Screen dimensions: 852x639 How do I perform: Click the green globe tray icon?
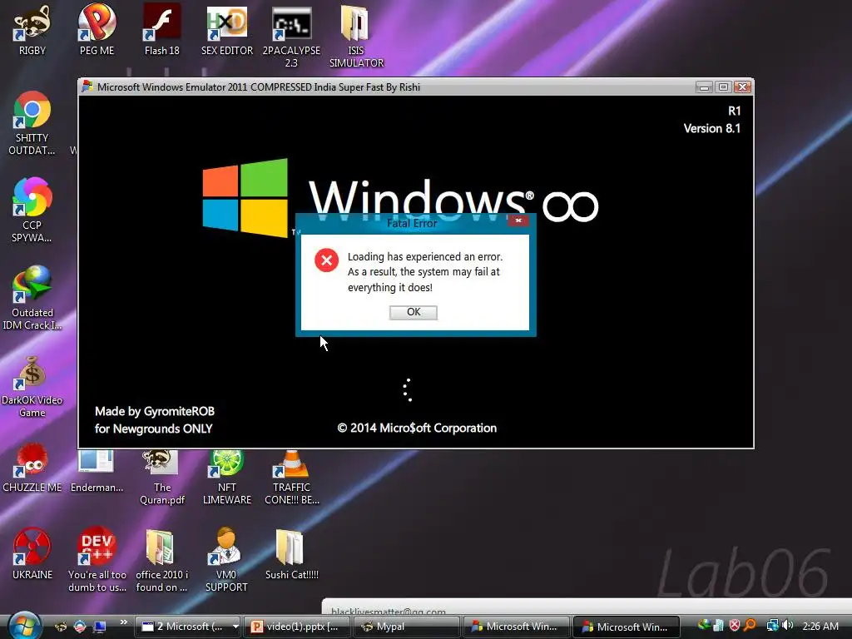click(704, 626)
